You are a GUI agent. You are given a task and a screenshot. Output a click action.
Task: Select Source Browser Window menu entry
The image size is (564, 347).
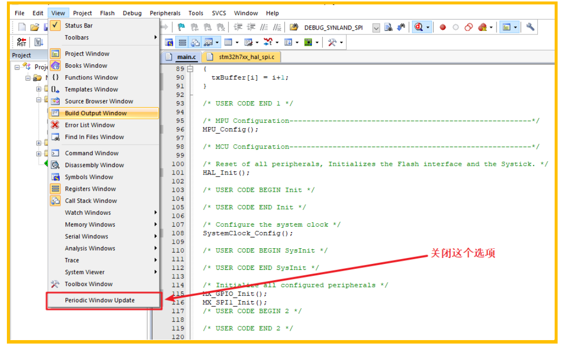click(104, 101)
